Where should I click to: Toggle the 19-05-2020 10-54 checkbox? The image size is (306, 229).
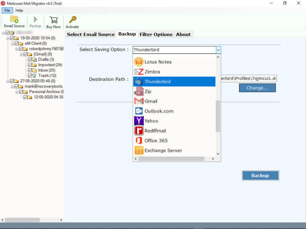[12, 38]
